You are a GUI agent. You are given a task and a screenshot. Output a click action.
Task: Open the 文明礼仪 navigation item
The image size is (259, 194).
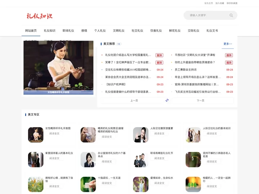point(119,31)
